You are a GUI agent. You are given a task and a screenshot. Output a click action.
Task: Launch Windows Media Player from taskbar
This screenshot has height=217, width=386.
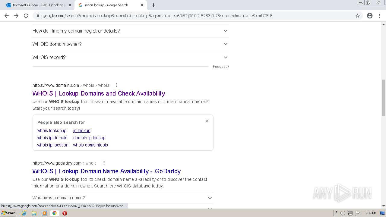[x=44, y=213]
